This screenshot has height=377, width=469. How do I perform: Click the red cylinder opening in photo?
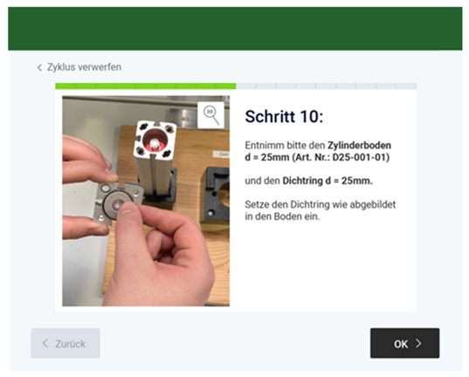[155, 141]
